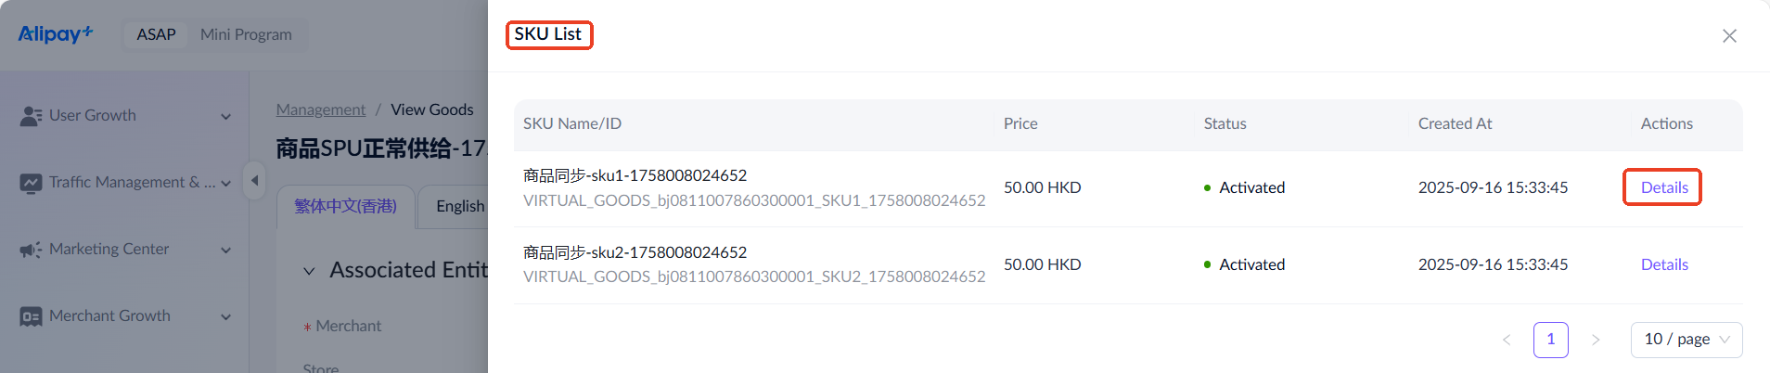Screen dimensions: 1770x373
Task: Open the 10 / page size dropdown
Action: point(1686,340)
